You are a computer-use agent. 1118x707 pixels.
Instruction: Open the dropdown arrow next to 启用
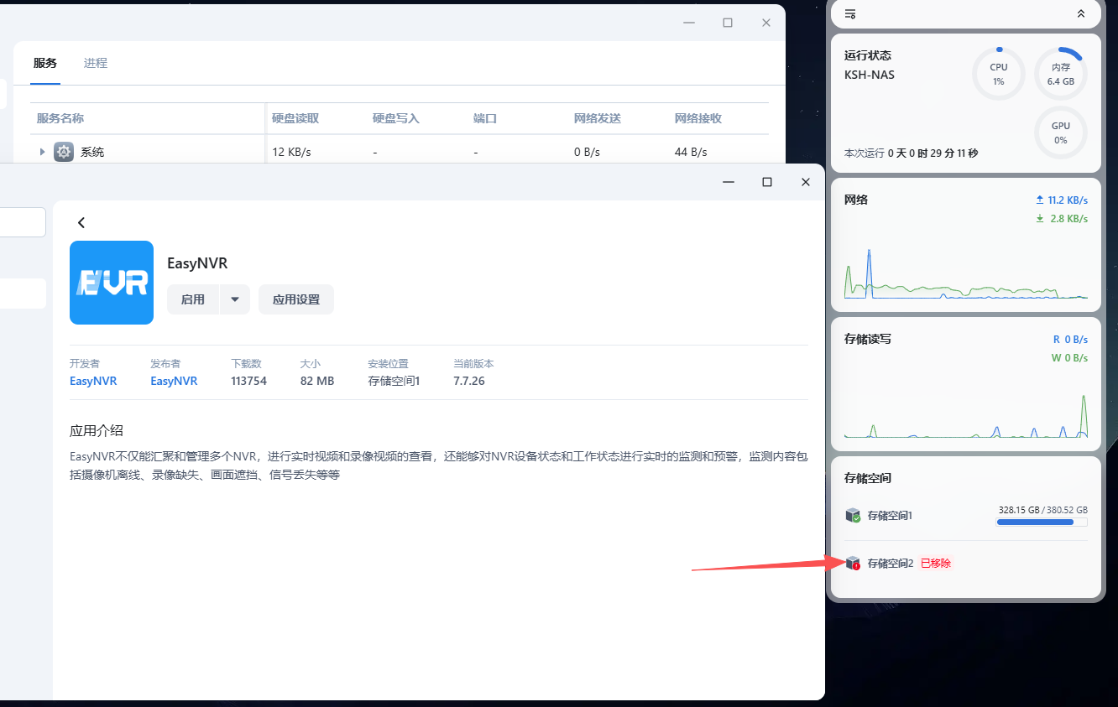(235, 299)
